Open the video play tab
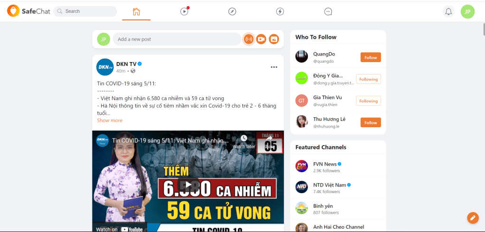Viewport: 485px width, 232px height. click(x=184, y=11)
